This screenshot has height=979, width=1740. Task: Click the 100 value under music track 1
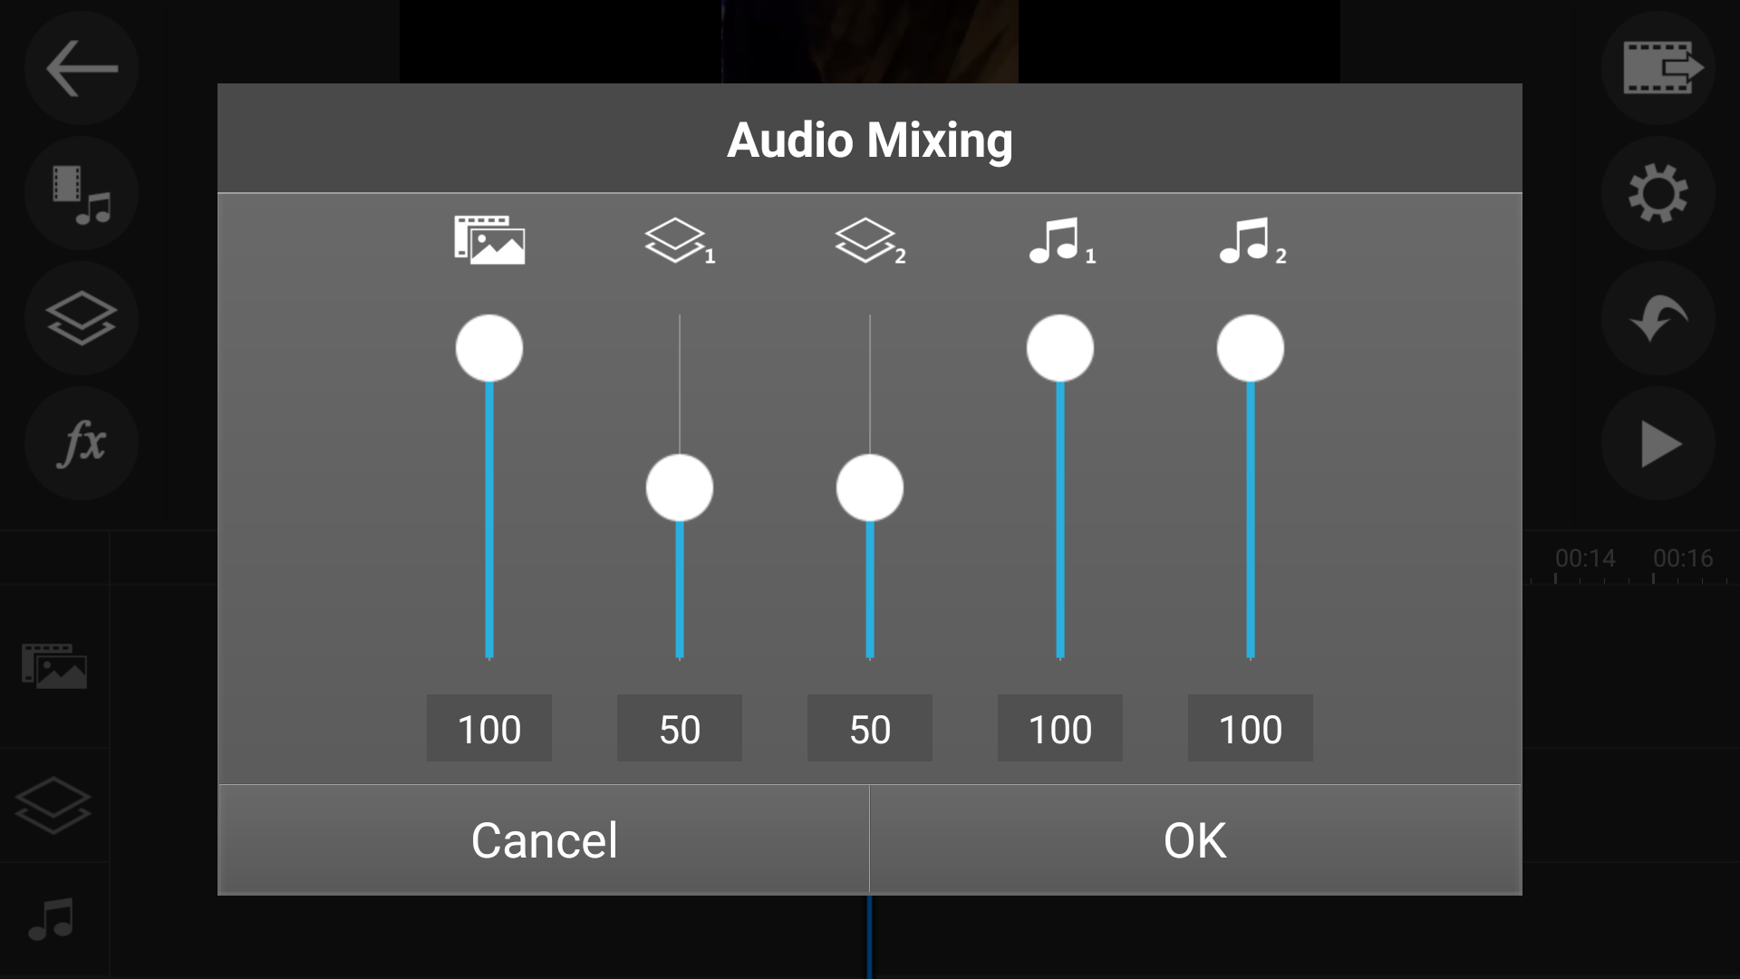(1059, 728)
